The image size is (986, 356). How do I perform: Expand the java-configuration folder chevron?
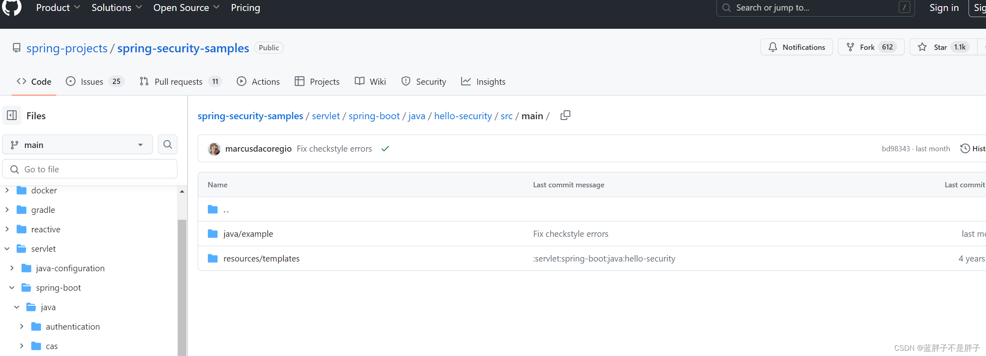(12, 268)
